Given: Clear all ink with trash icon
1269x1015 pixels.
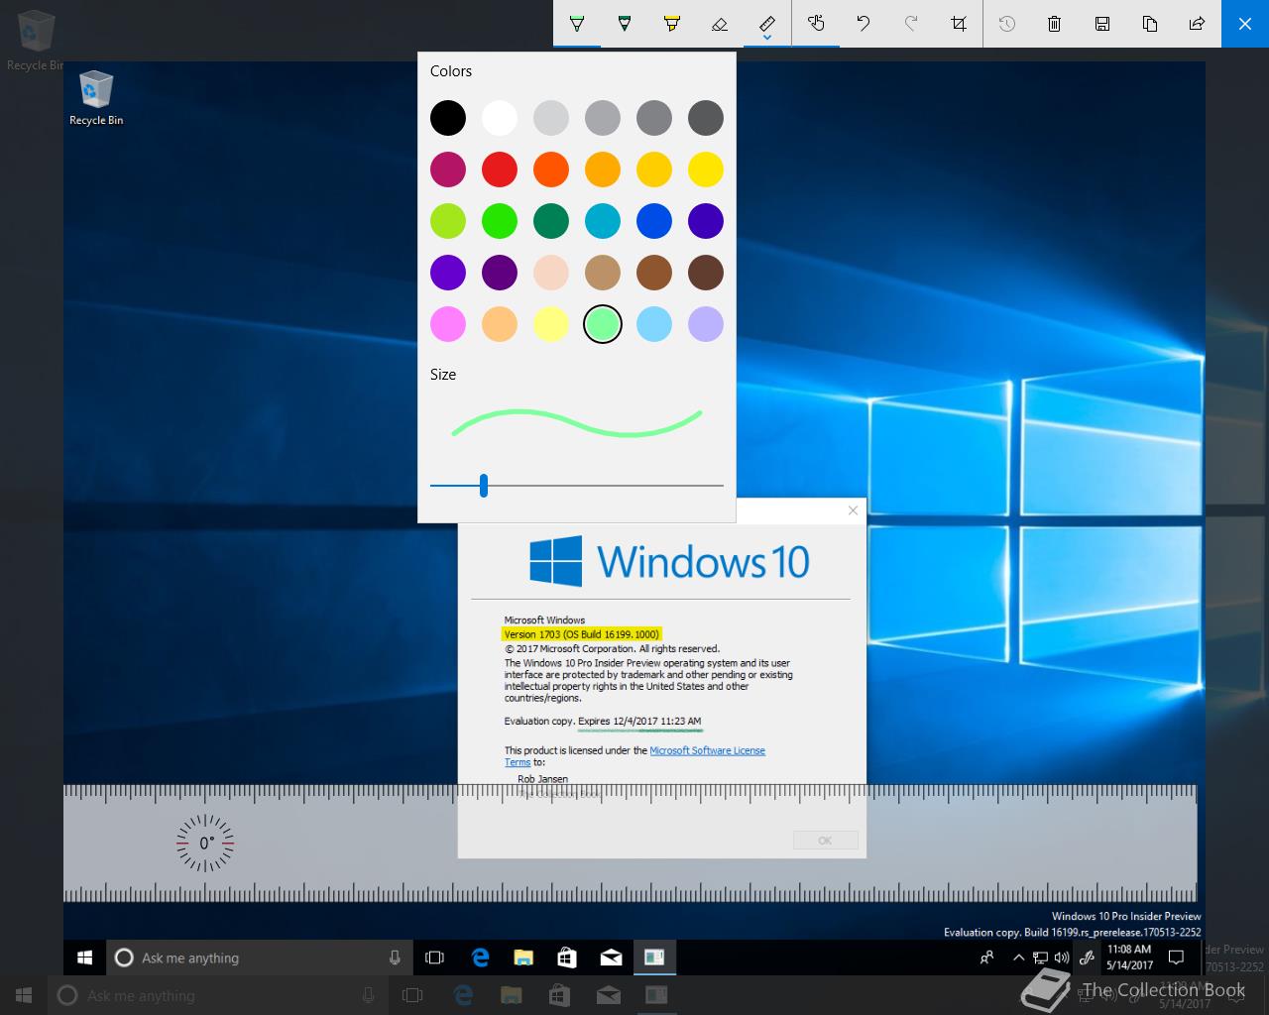Looking at the screenshot, I should (1055, 24).
